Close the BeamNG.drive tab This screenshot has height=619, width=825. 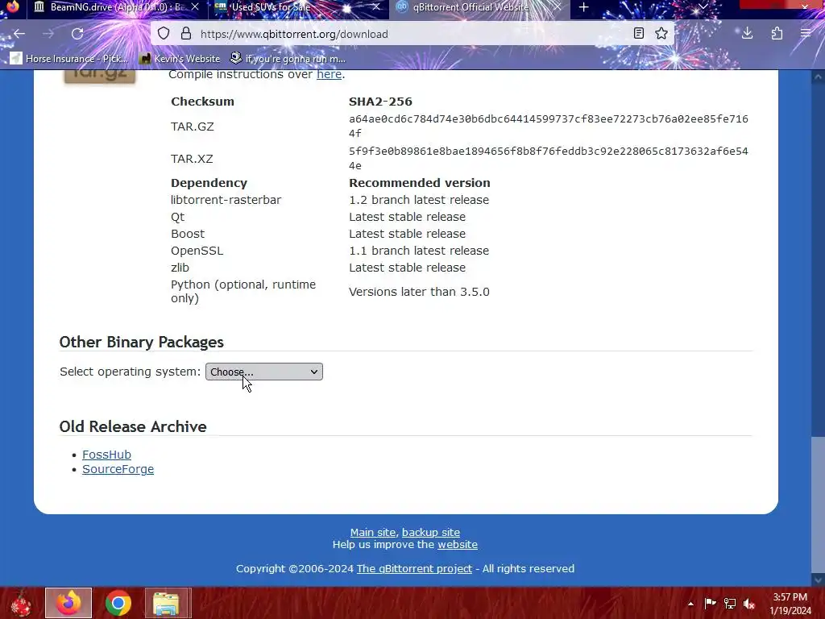(195, 7)
